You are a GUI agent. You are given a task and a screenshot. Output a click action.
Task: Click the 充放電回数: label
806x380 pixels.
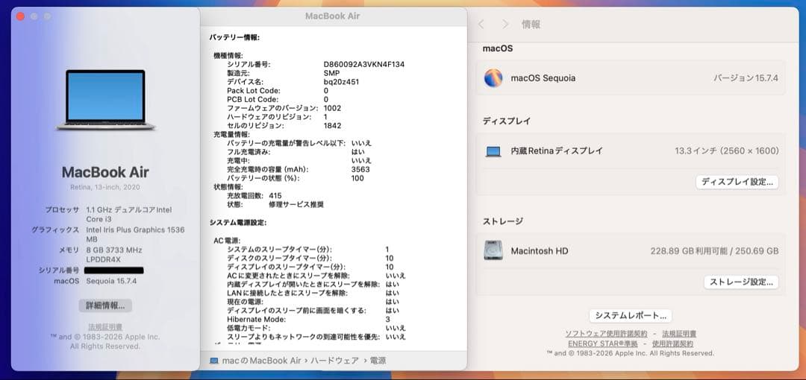coord(246,196)
